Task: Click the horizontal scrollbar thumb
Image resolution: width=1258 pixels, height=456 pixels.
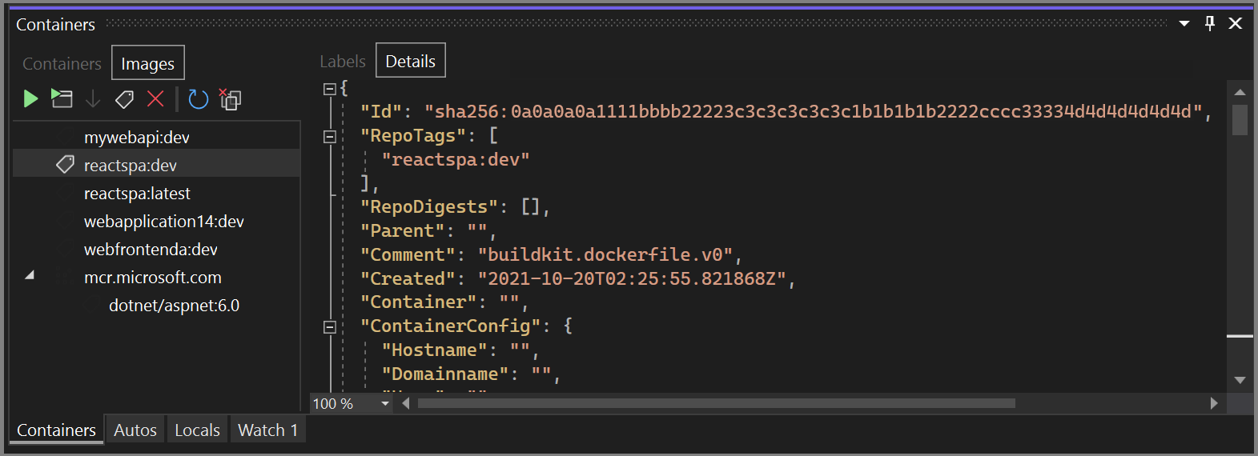Action: click(717, 403)
